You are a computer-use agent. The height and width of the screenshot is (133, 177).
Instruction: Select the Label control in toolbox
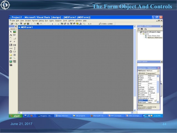coord(11,35)
